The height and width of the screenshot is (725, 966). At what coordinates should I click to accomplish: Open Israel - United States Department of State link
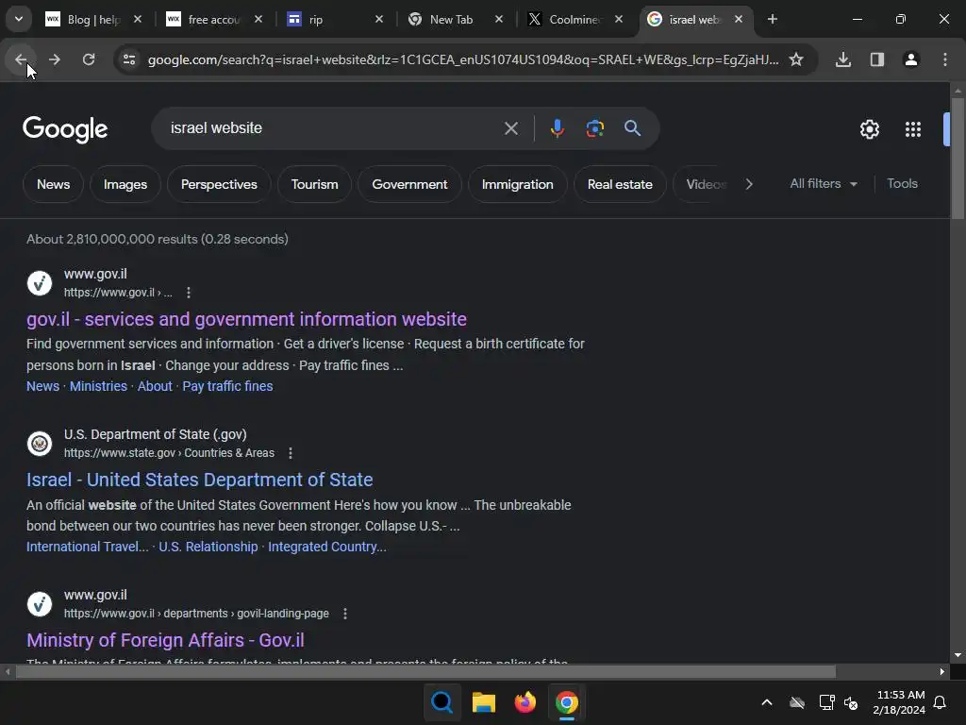coord(200,480)
